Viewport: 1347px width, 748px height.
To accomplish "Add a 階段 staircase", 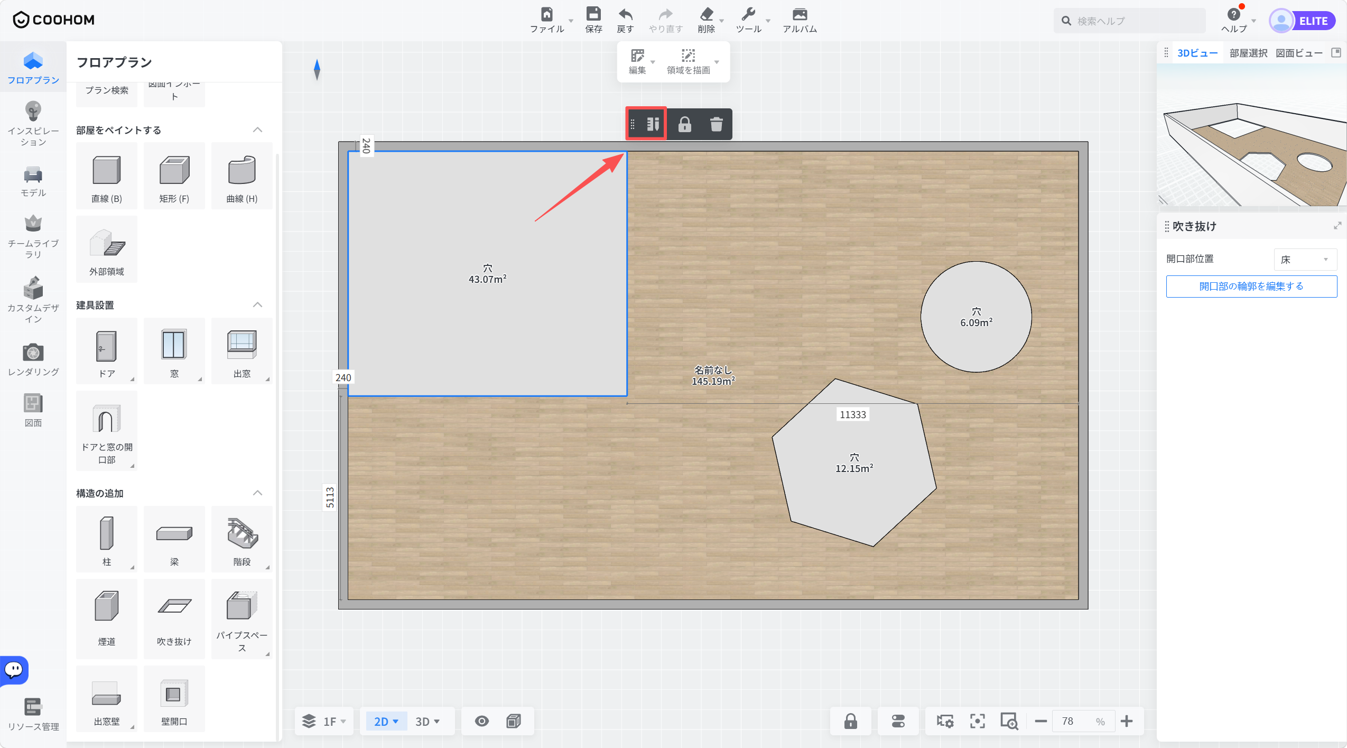I will tap(242, 539).
